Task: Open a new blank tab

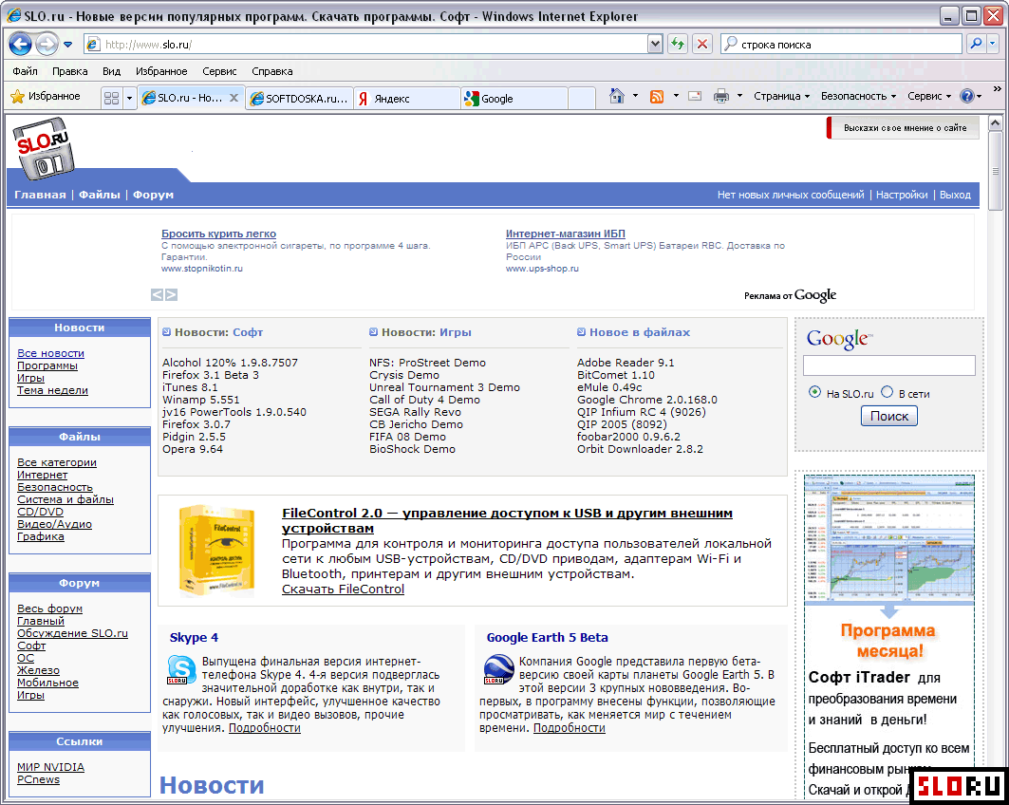Action: click(x=582, y=99)
